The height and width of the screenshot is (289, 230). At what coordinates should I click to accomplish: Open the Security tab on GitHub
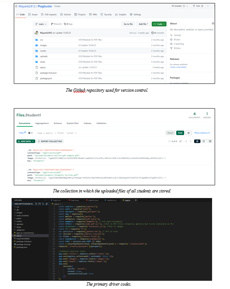(x=106, y=14)
